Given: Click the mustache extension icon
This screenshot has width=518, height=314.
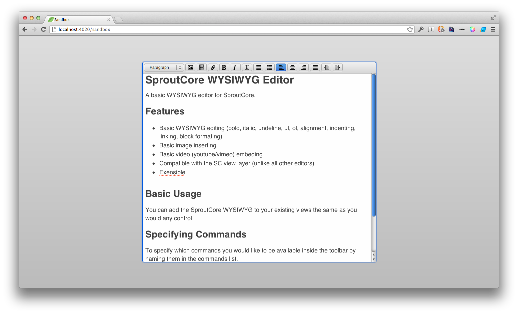Looking at the screenshot, I should pos(462,30).
